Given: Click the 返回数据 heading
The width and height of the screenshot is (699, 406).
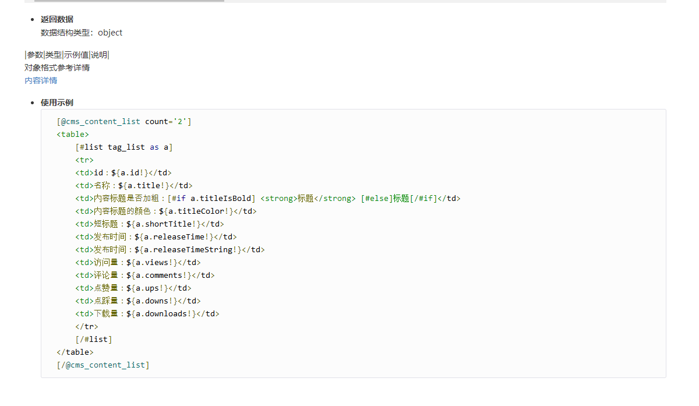Looking at the screenshot, I should 57,19.
